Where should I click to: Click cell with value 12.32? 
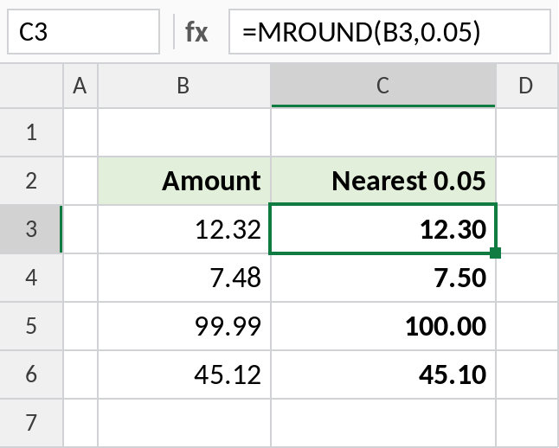pos(184,229)
